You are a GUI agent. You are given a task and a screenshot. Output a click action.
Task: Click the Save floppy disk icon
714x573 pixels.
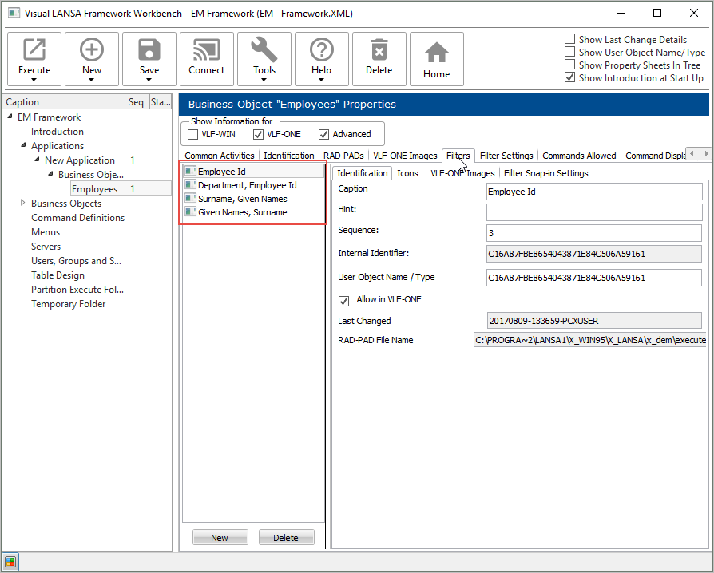149,49
